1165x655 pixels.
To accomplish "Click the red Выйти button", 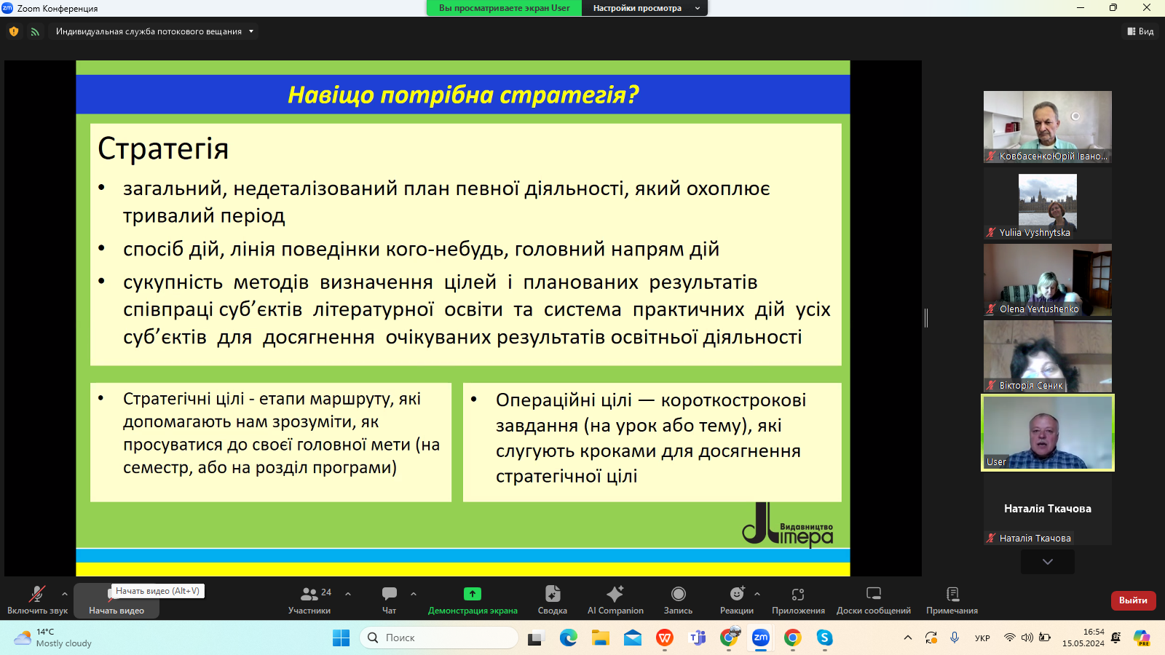I will (x=1133, y=600).
